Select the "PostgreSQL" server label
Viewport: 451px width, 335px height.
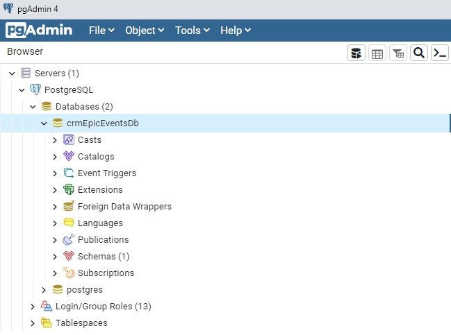[69, 90]
